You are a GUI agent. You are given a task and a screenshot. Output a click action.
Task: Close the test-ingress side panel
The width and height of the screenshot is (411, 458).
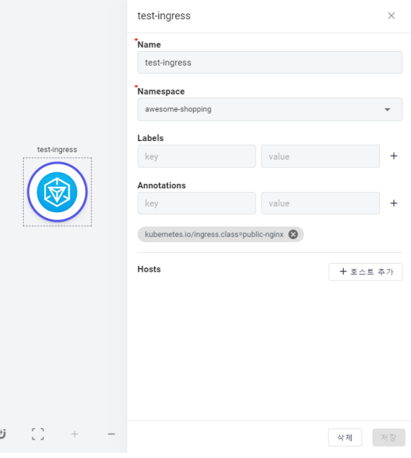pyautogui.click(x=391, y=16)
